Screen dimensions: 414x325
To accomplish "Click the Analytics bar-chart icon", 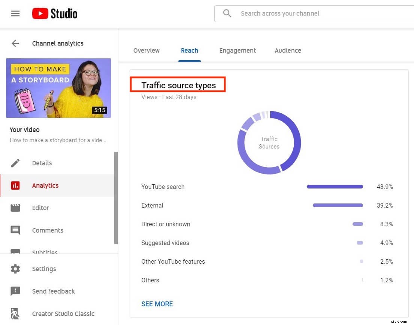I will click(x=15, y=185).
